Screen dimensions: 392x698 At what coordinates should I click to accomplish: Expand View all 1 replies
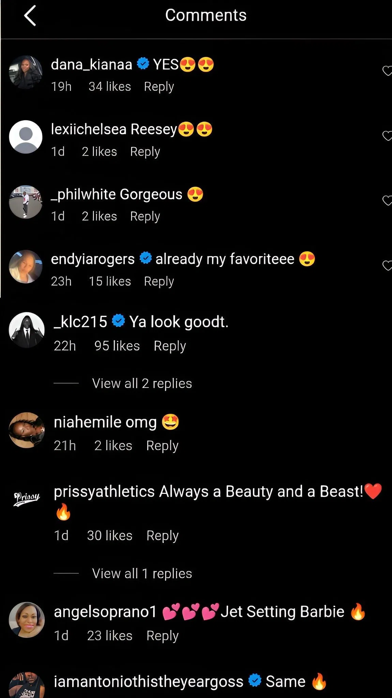tap(142, 574)
